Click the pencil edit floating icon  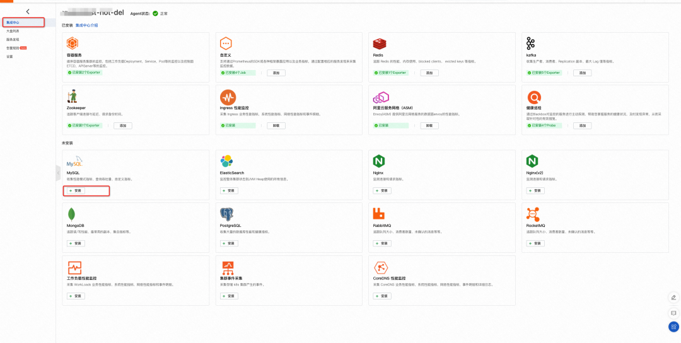(x=673, y=298)
